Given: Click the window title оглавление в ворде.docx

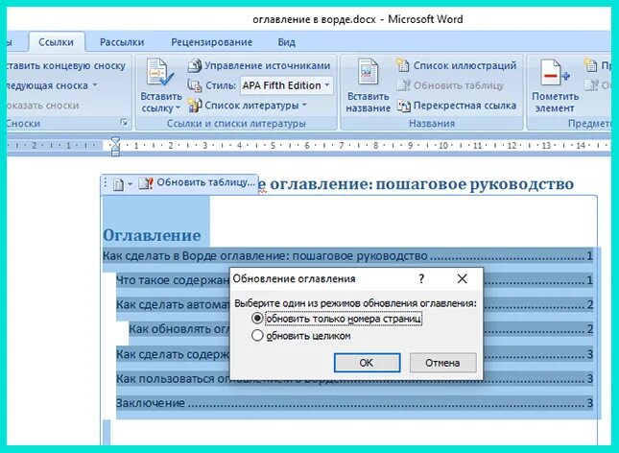Looking at the screenshot, I should (314, 19).
